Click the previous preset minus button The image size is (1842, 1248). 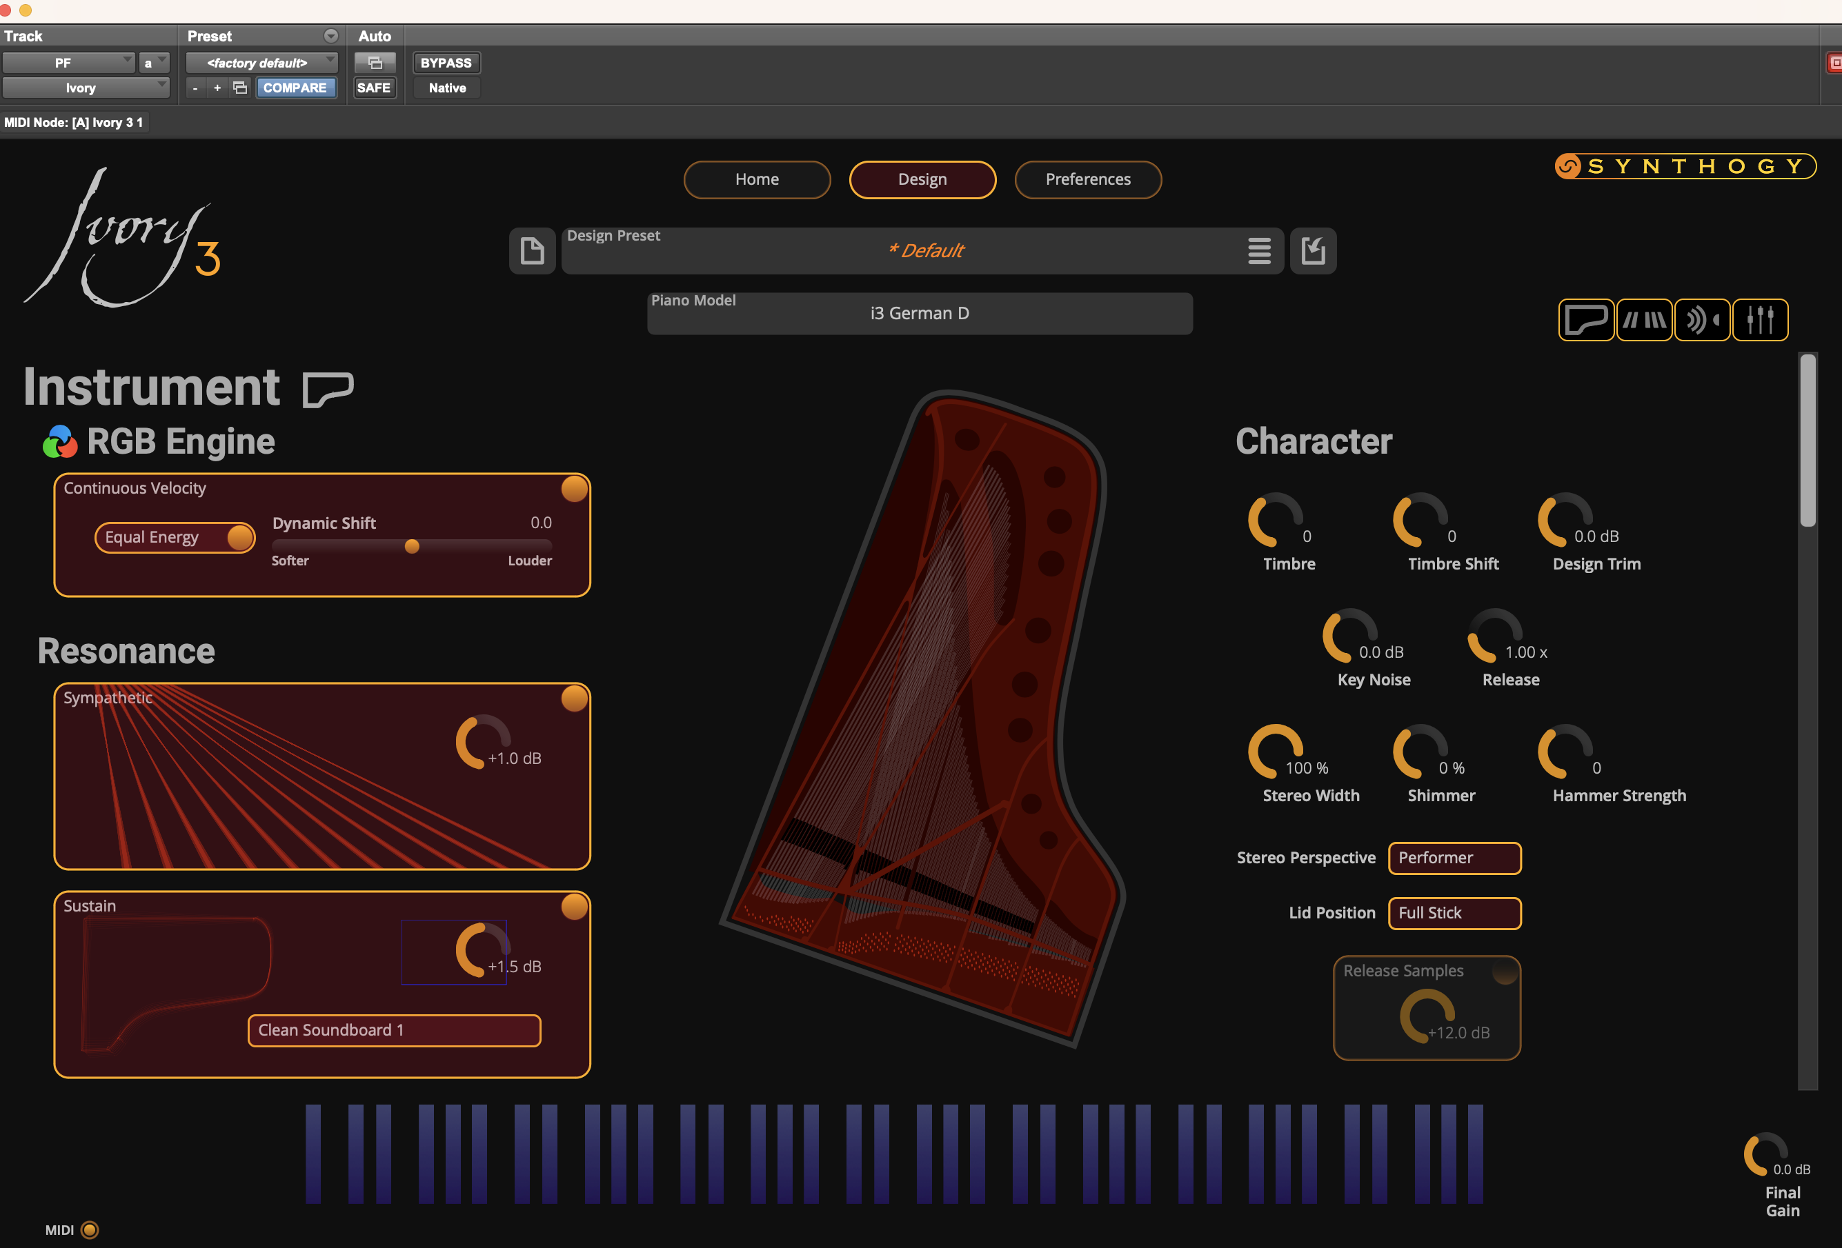tap(195, 88)
